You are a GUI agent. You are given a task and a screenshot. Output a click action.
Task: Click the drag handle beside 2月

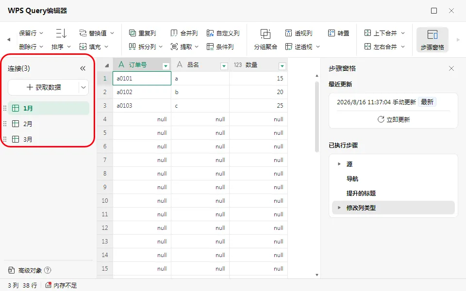coord(5,124)
